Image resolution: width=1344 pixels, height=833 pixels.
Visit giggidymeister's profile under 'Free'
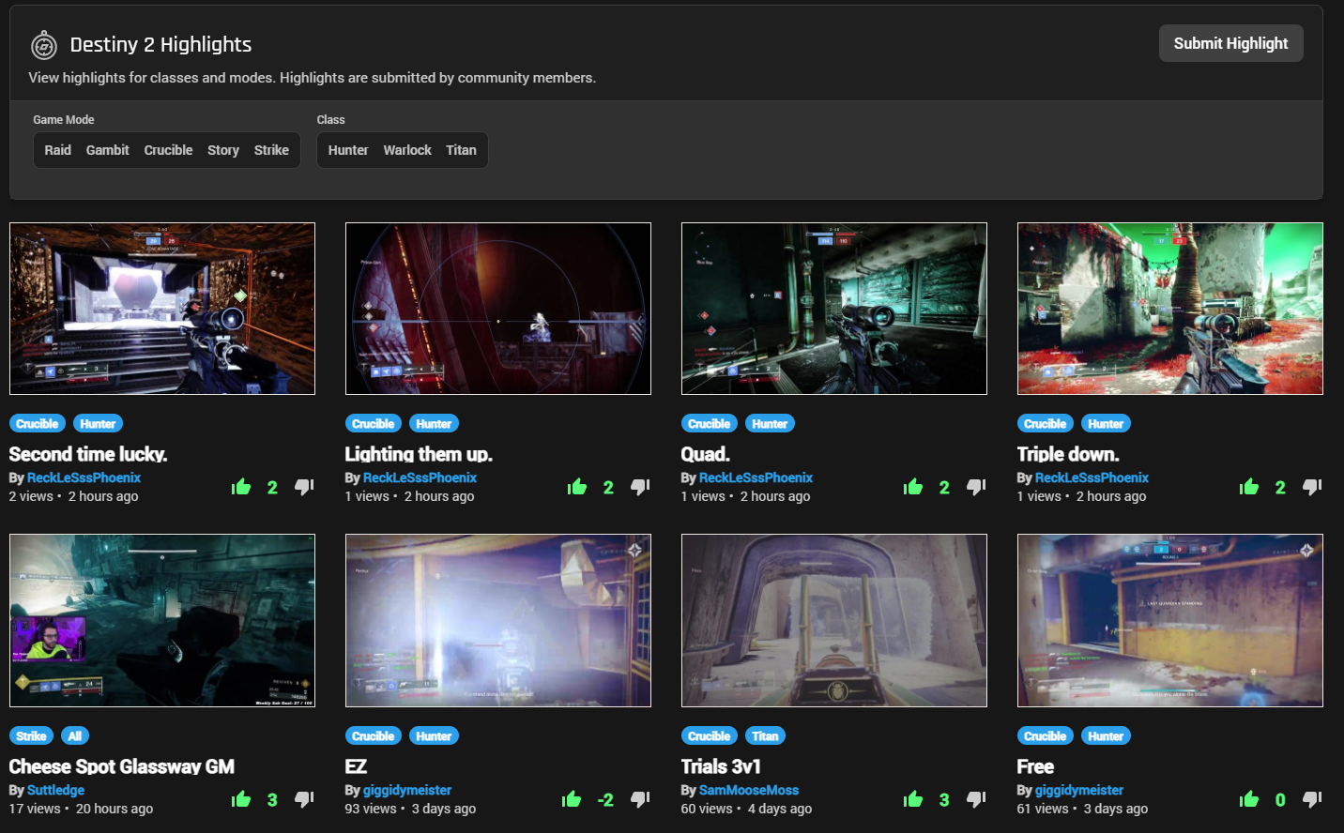[x=1079, y=790]
